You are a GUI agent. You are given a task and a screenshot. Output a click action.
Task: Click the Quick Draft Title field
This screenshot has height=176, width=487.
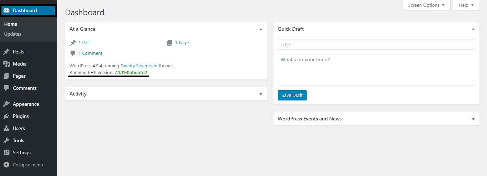point(376,45)
